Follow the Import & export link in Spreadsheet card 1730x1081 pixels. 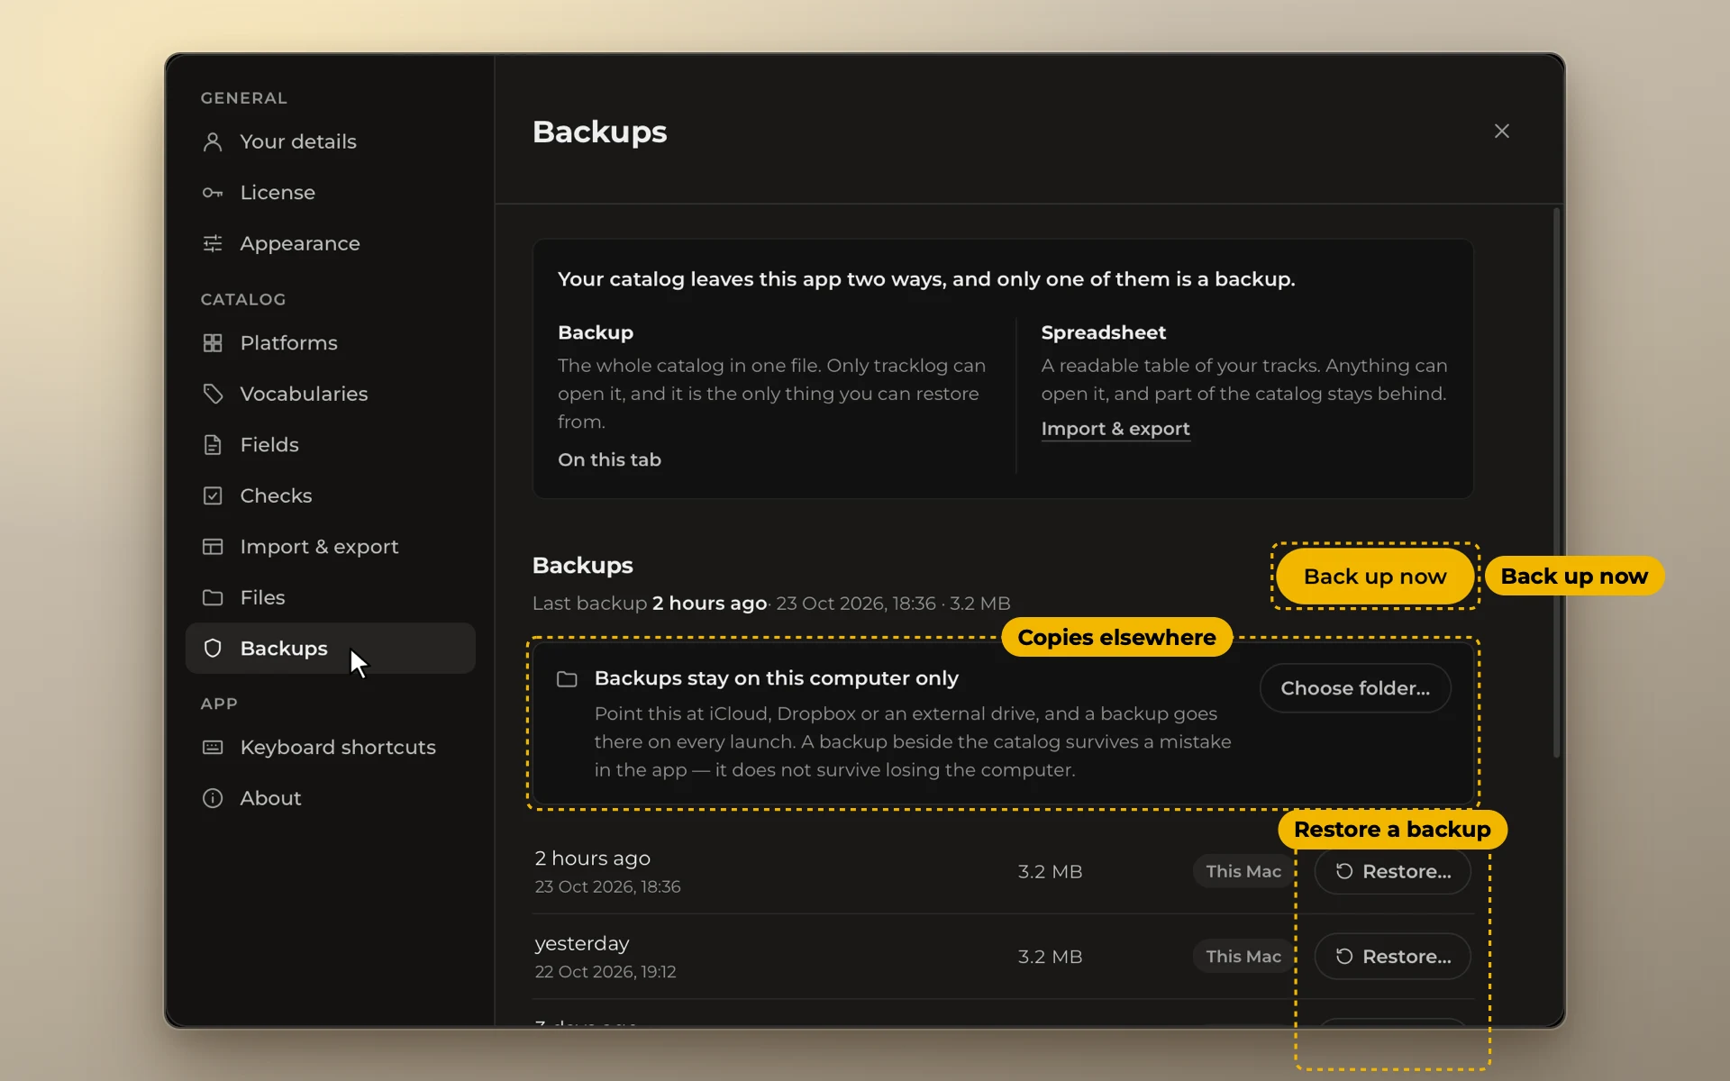(1115, 429)
